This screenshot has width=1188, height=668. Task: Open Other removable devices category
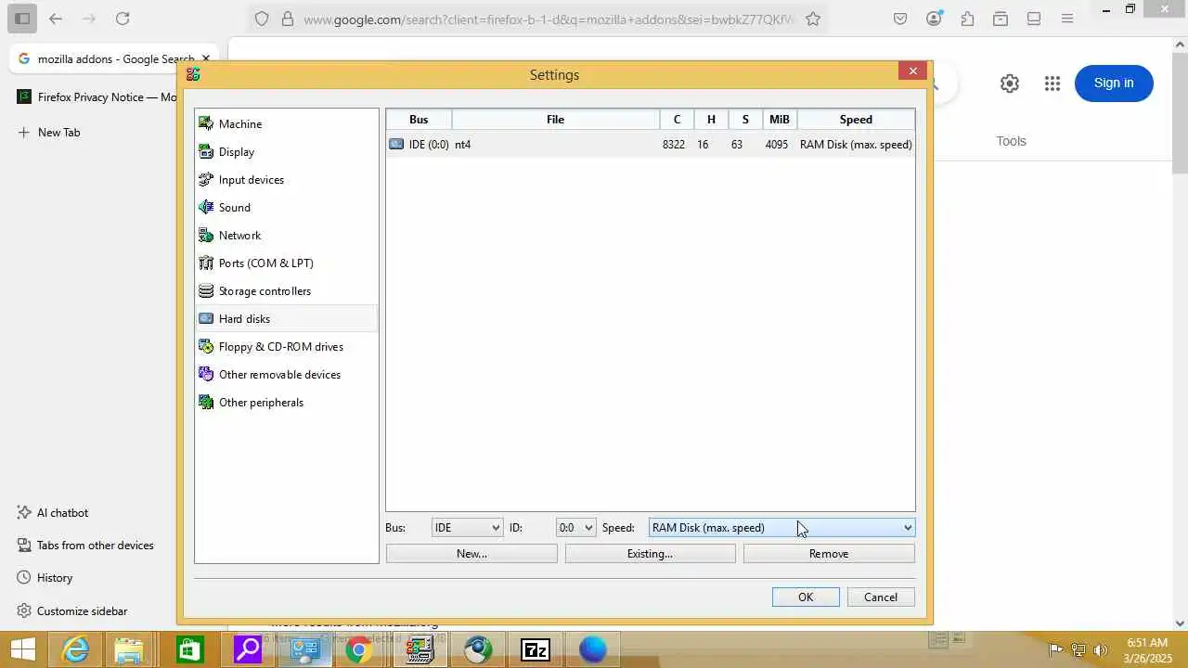279,374
